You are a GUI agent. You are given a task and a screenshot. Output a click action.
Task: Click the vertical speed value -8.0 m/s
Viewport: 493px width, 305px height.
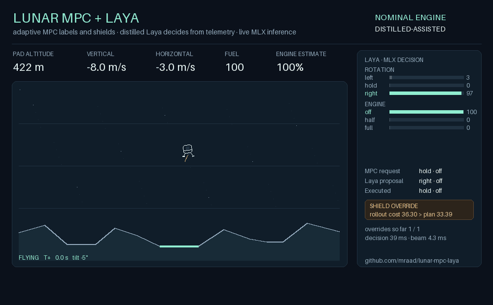pyautogui.click(x=106, y=67)
